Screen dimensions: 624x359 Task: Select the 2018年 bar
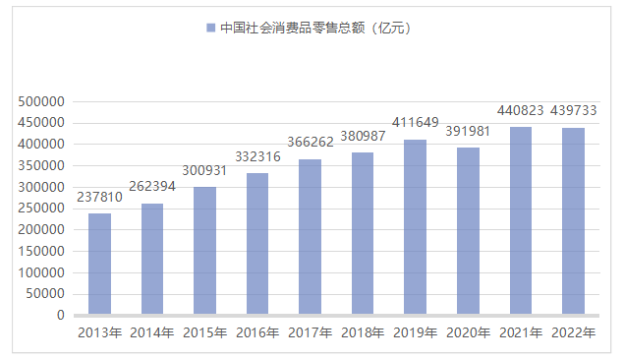click(x=363, y=233)
